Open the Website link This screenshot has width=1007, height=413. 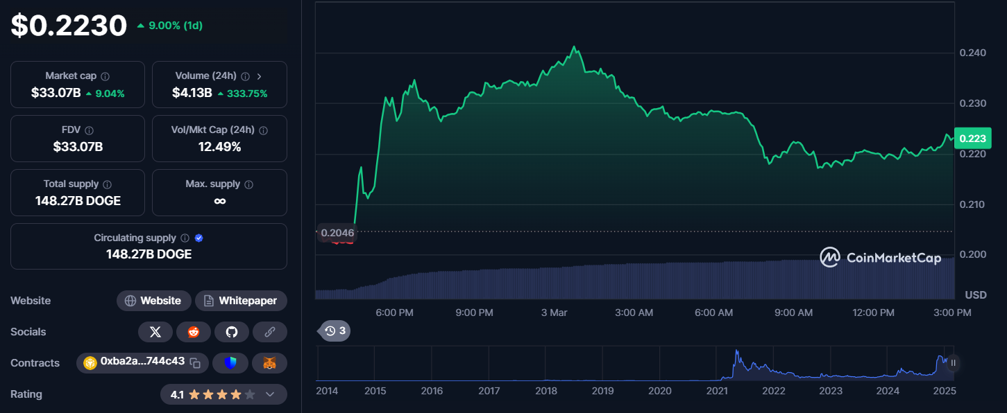click(x=153, y=301)
